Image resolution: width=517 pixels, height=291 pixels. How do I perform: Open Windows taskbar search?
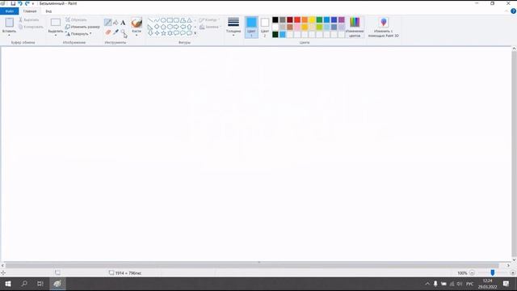[24, 284]
